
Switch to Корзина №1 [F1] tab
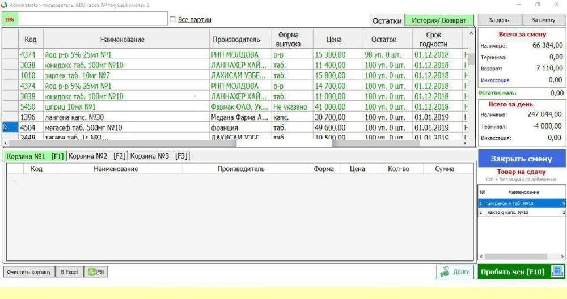tap(35, 156)
